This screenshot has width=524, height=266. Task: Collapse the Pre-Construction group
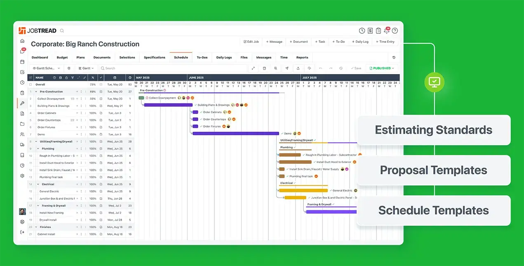pos(36,92)
